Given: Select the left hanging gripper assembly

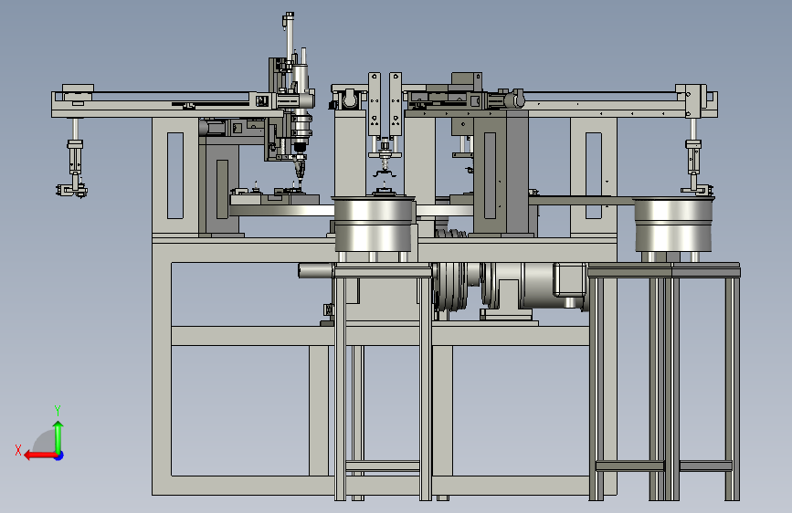Looking at the screenshot, I should [x=74, y=160].
